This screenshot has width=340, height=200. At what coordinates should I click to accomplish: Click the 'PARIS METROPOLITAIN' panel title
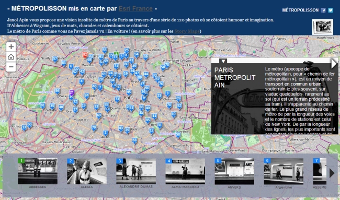235,77
